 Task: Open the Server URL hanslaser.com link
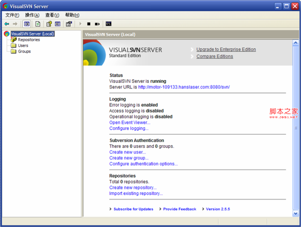pyautogui.click(x=184, y=87)
